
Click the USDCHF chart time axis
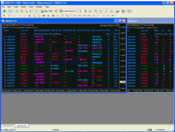click(x=61, y=91)
